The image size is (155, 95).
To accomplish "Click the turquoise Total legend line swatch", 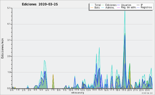I will [x=92, y=5].
